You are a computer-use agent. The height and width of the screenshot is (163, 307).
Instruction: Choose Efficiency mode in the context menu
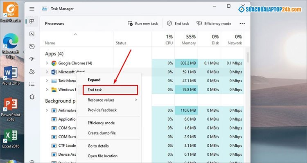tap(109, 123)
